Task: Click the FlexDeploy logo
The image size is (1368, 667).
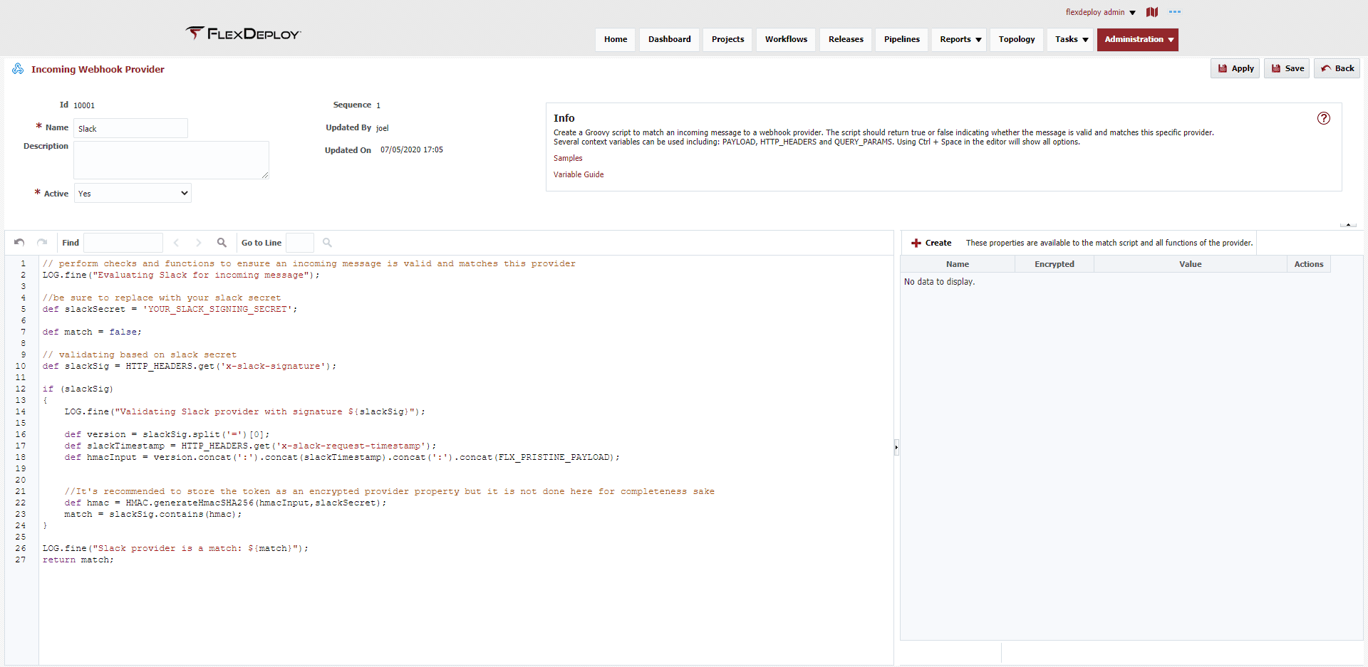Action: pos(243,33)
